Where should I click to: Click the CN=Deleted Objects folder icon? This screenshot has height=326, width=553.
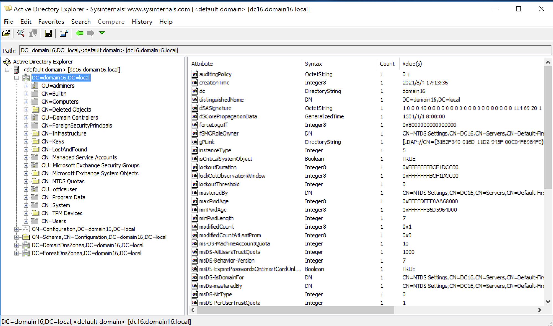35,110
